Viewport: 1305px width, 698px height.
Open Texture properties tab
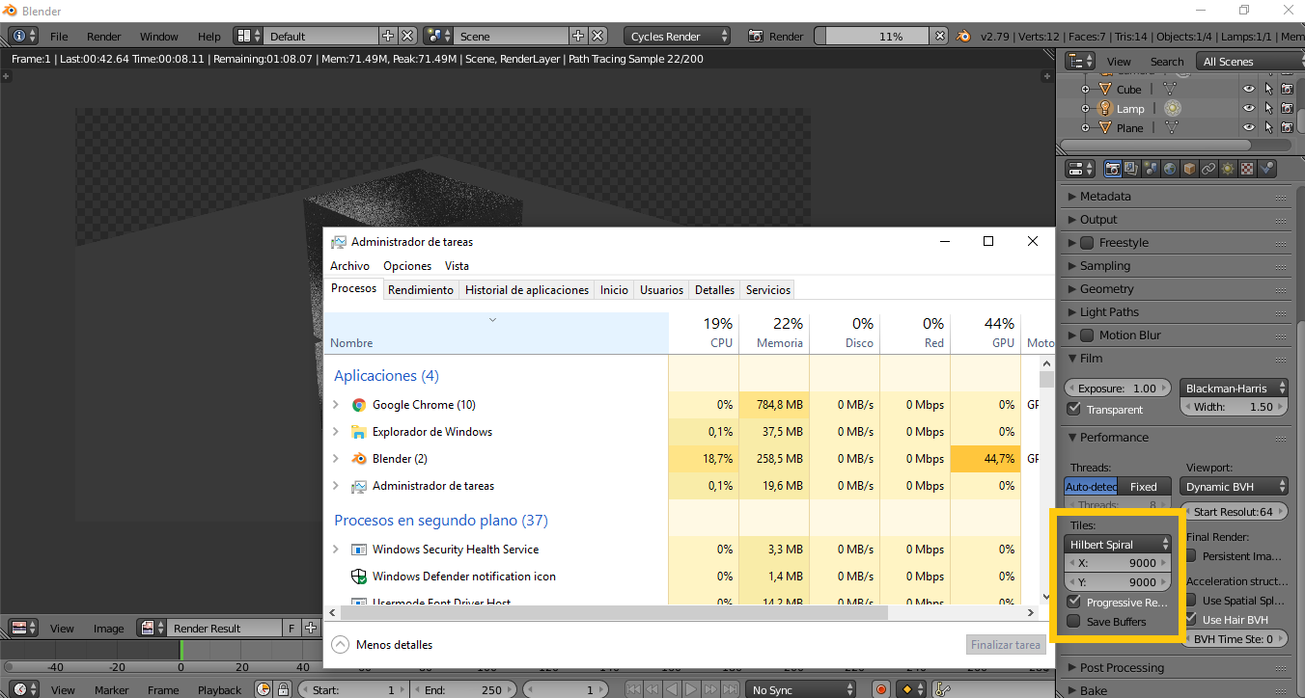pyautogui.click(x=1247, y=169)
